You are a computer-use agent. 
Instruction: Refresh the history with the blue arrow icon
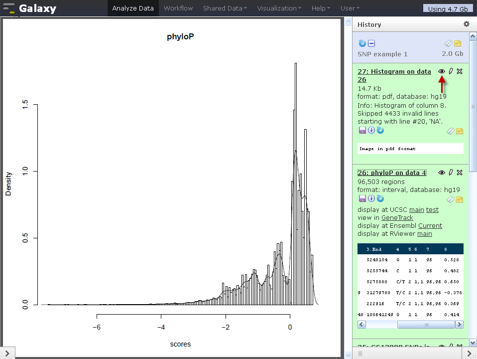(362, 43)
